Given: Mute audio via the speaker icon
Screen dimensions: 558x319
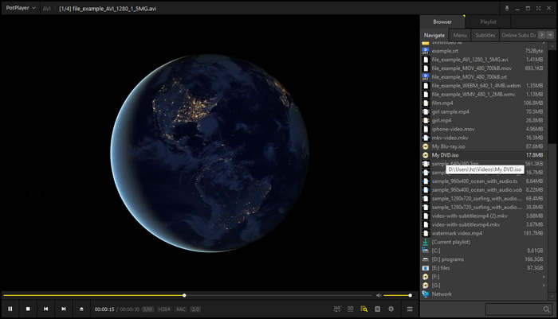Looking at the screenshot, I should pos(379,295).
